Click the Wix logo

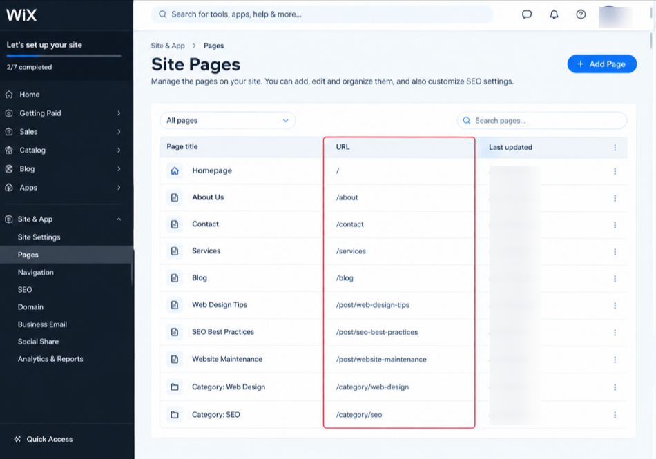(x=21, y=15)
